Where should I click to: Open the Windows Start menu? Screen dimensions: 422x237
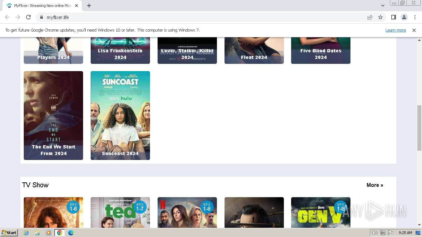pos(9,233)
